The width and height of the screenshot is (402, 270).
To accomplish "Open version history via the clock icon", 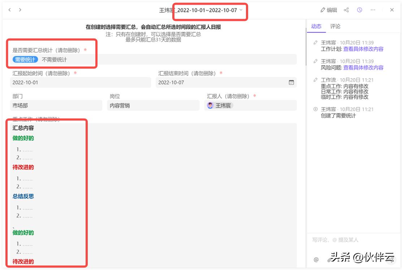I will point(359,10).
